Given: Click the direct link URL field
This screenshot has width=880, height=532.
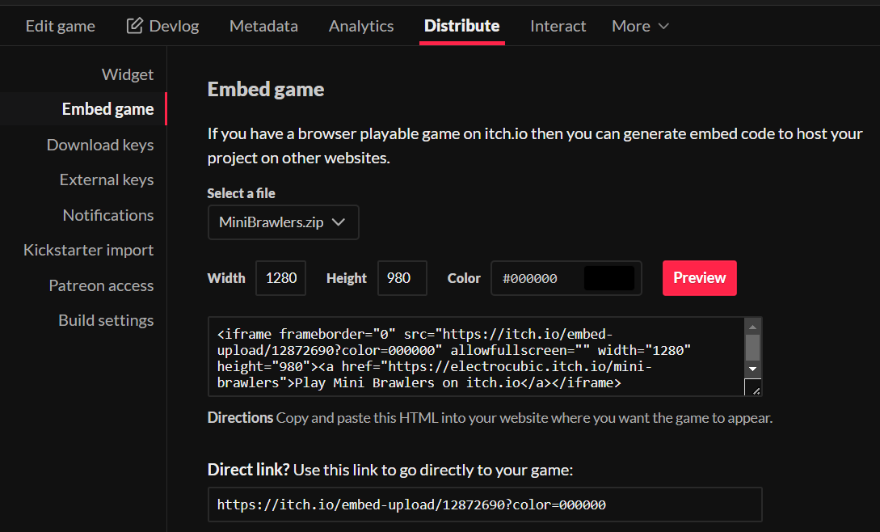Looking at the screenshot, I should click(x=485, y=505).
